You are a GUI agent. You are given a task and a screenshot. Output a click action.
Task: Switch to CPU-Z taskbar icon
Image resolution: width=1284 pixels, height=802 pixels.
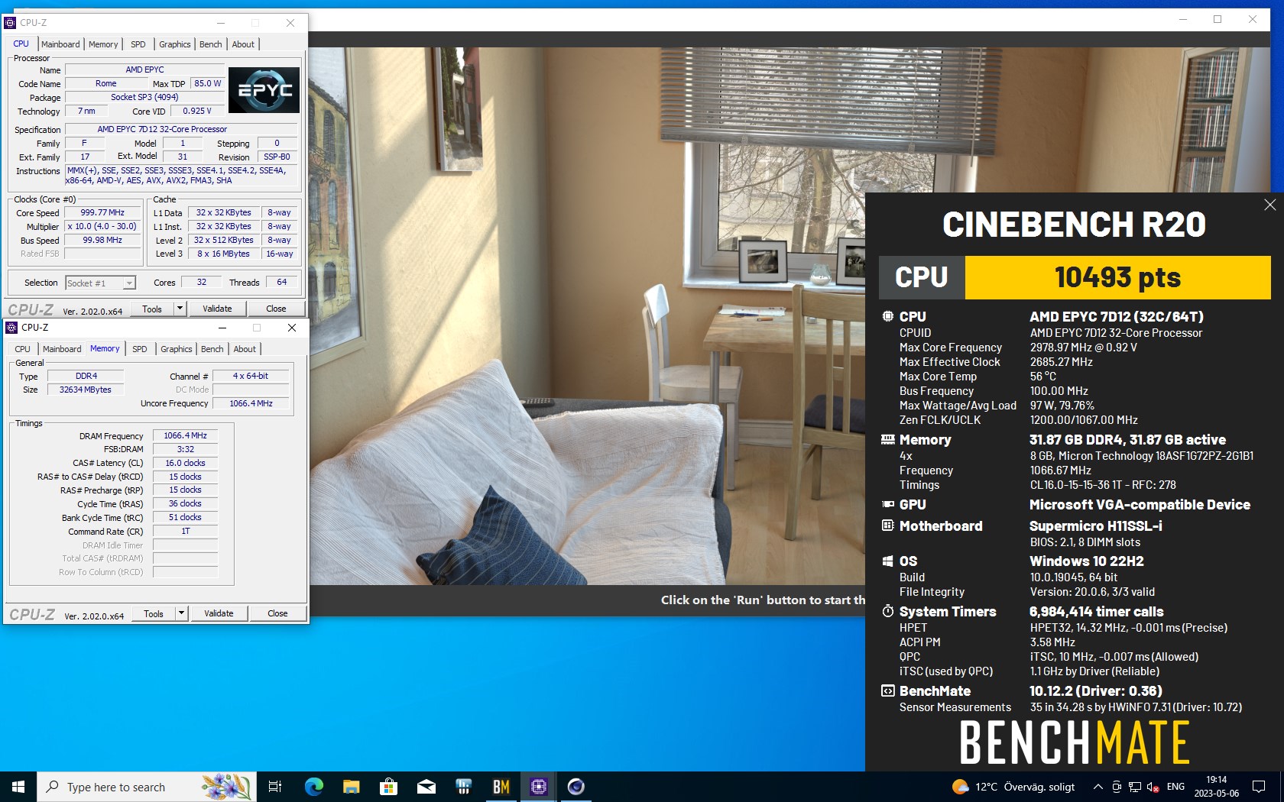point(538,787)
